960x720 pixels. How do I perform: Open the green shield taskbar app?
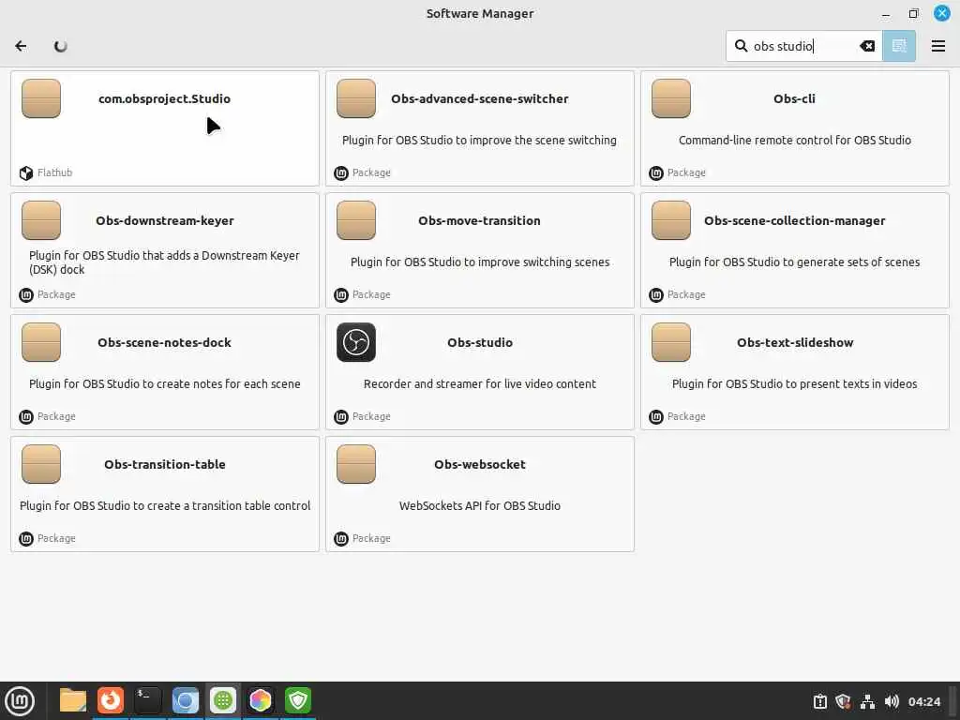(x=297, y=700)
